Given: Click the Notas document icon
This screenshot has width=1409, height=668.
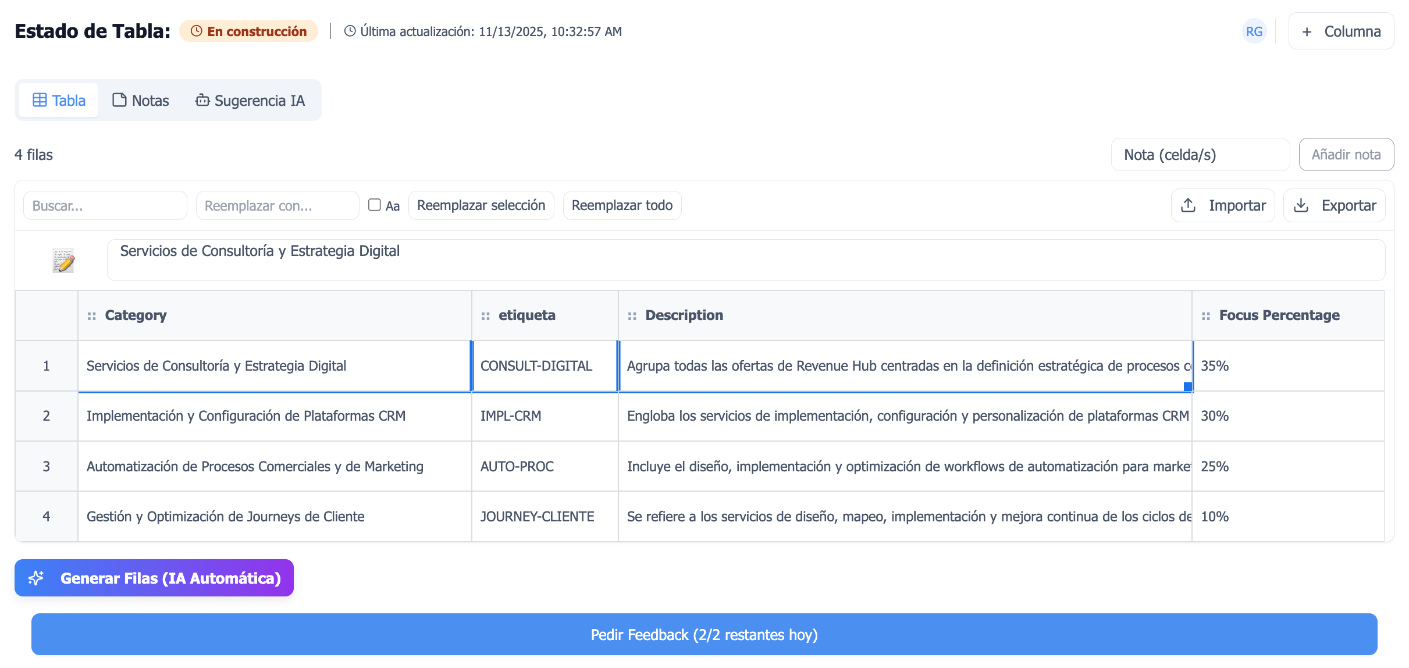Looking at the screenshot, I should point(120,100).
